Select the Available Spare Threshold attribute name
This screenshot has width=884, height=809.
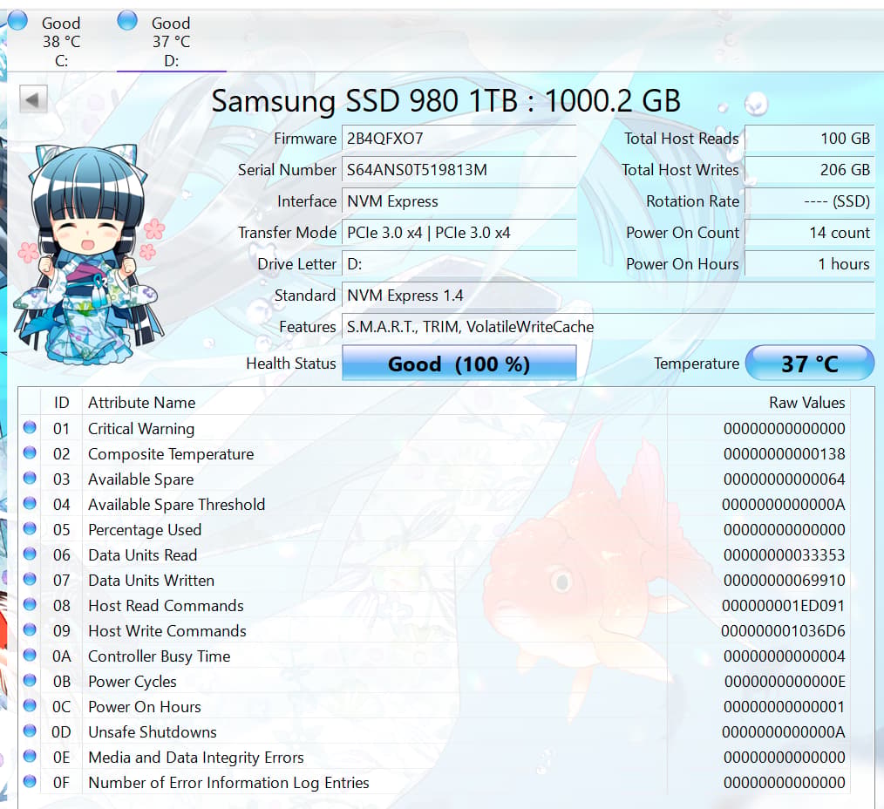click(176, 505)
